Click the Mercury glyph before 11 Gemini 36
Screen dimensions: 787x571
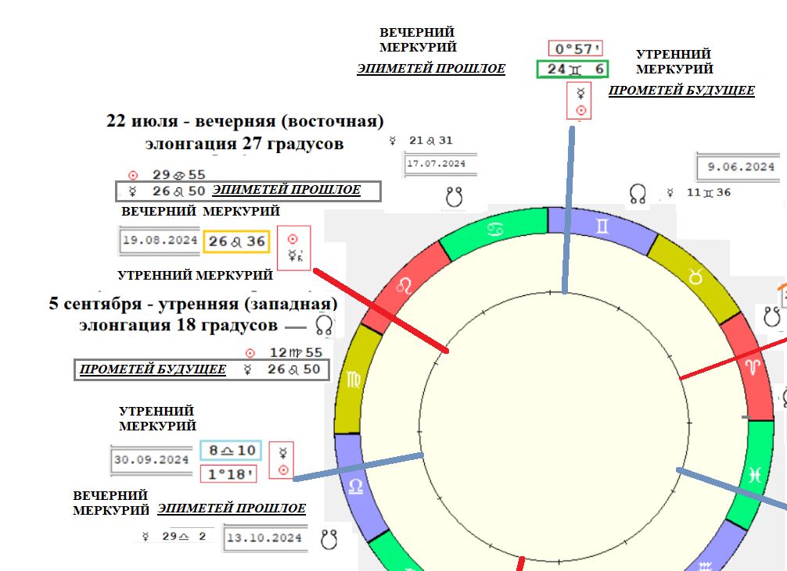click(670, 192)
